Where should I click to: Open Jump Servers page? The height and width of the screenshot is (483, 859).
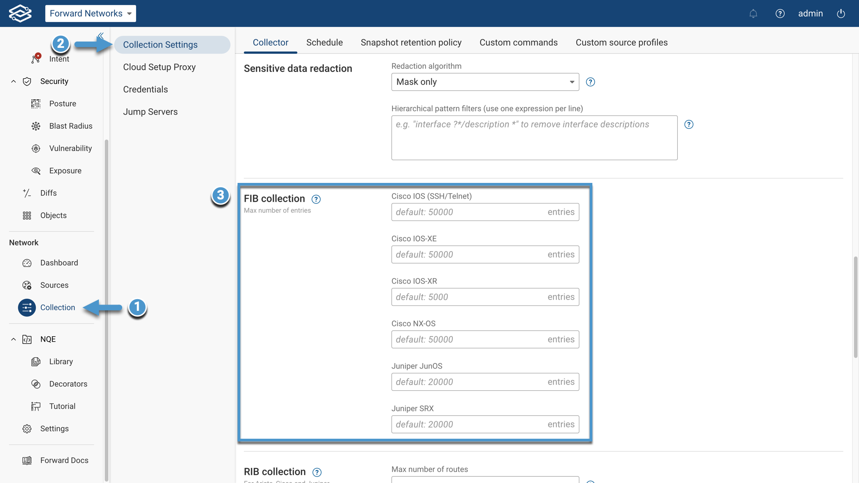(x=150, y=112)
